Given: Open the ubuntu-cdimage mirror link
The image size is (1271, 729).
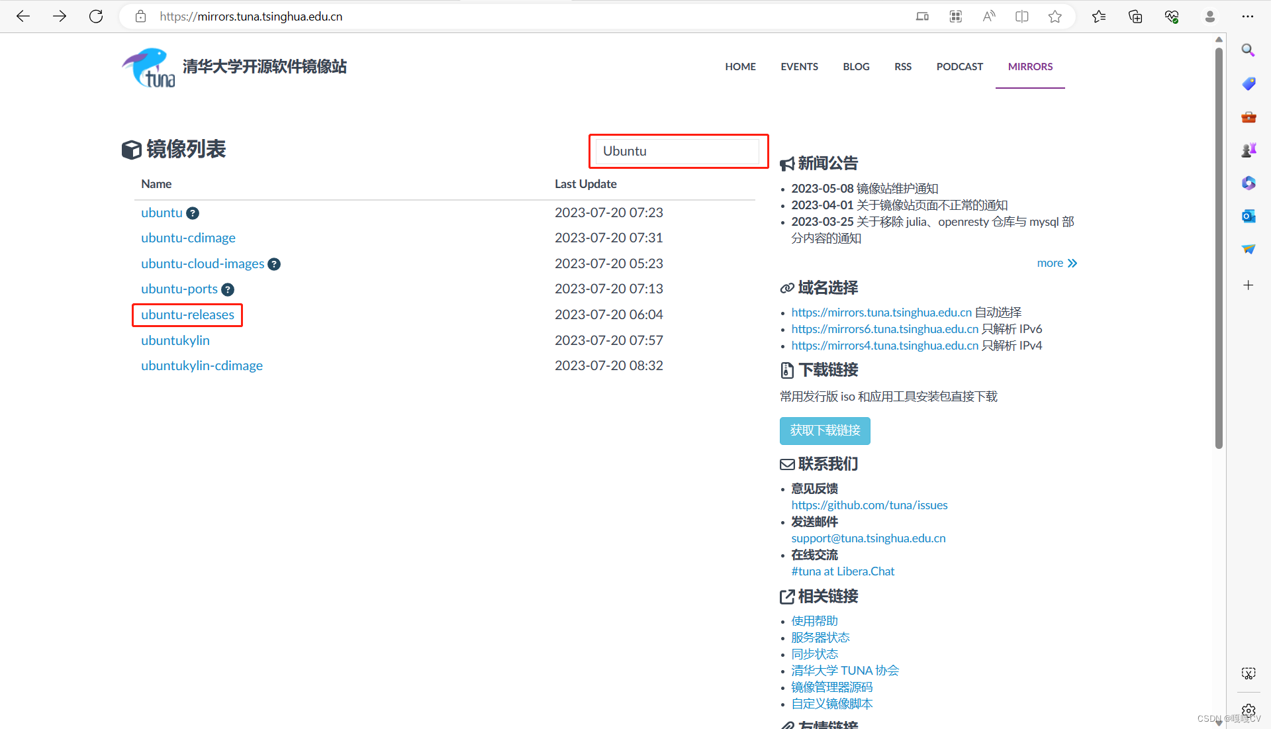Looking at the screenshot, I should point(188,238).
